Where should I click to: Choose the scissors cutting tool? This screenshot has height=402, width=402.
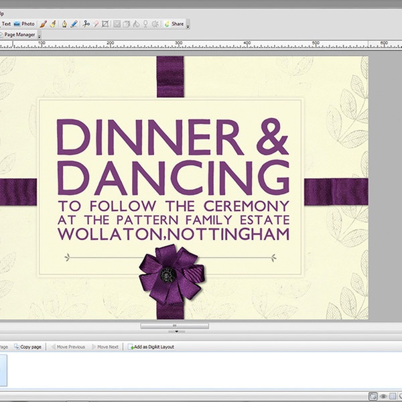86,23
